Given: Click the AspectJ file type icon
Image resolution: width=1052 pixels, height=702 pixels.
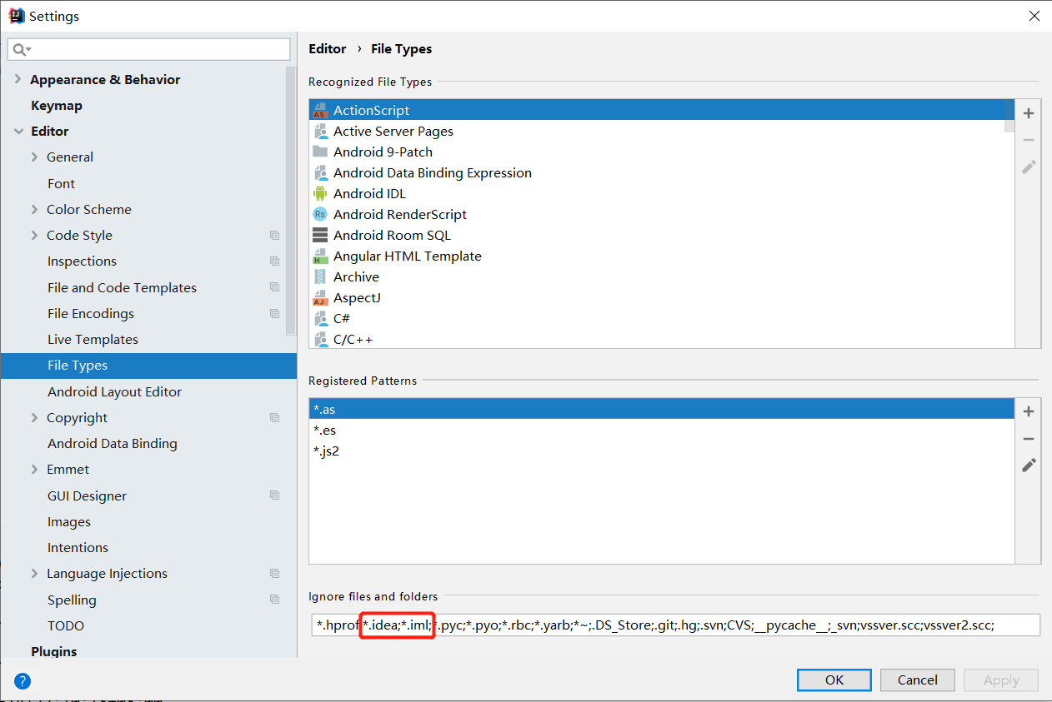Looking at the screenshot, I should pyautogui.click(x=320, y=297).
